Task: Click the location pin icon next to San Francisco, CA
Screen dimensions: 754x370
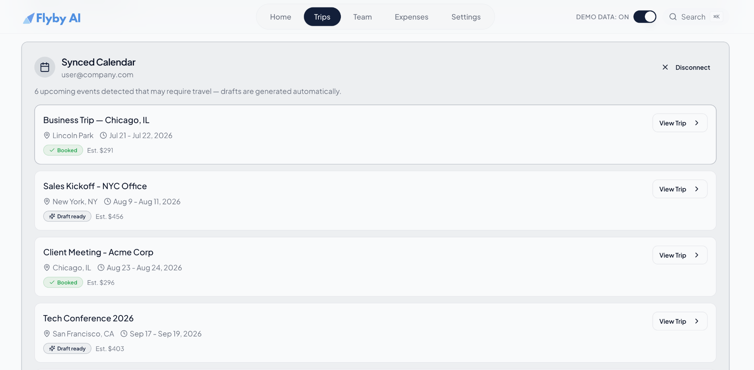Action: coord(47,334)
